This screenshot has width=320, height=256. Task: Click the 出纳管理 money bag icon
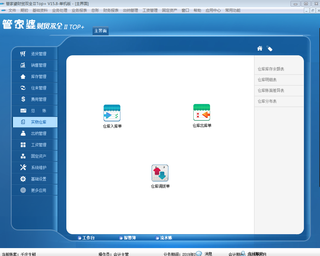pos(23,133)
